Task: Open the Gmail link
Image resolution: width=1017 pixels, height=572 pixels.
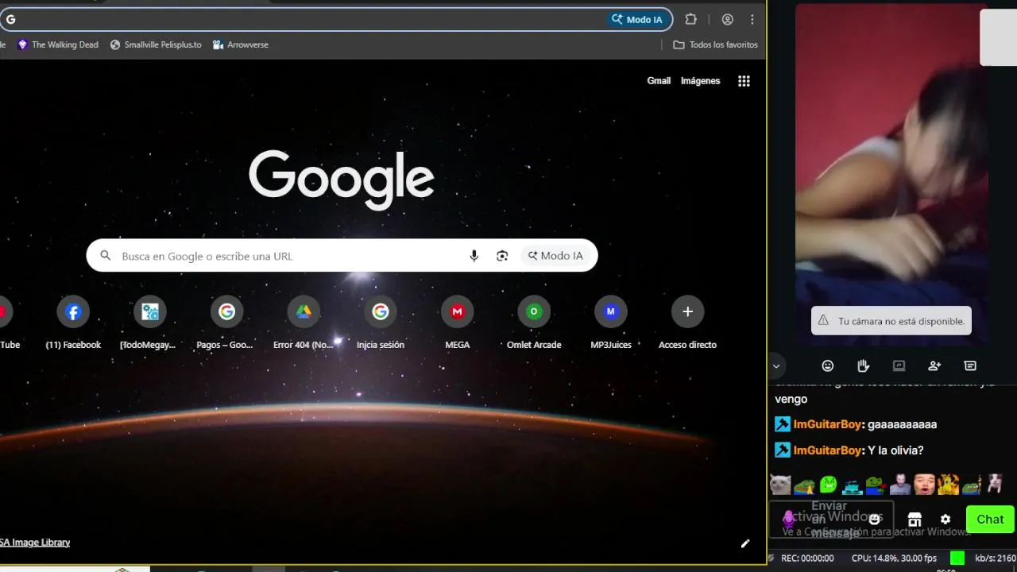Action: (659, 80)
